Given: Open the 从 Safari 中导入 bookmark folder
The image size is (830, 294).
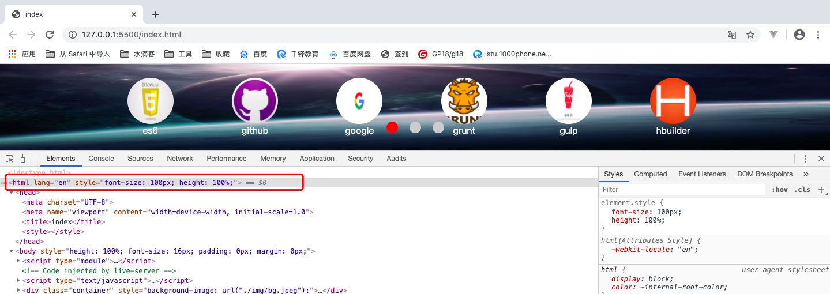Looking at the screenshot, I should click(x=78, y=54).
